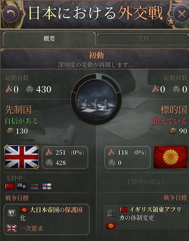Click the chess piece escalation dial

click(x=96, y=99)
